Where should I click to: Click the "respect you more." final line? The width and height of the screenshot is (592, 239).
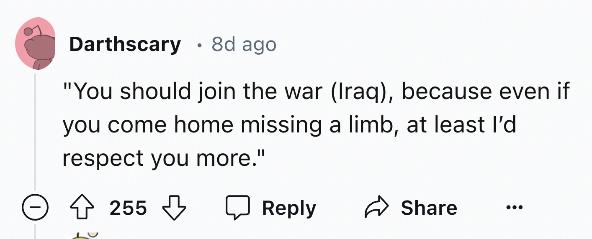[x=164, y=158]
